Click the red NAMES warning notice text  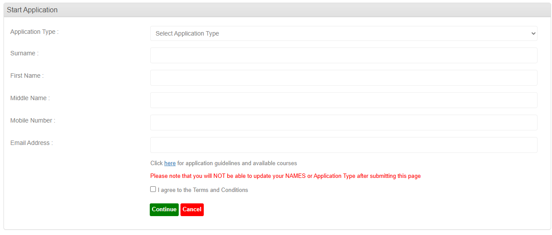click(285, 176)
